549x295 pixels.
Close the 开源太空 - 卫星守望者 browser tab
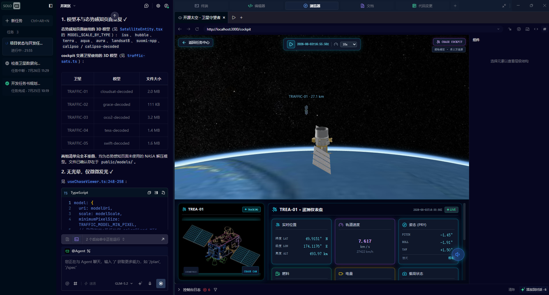coord(224,18)
